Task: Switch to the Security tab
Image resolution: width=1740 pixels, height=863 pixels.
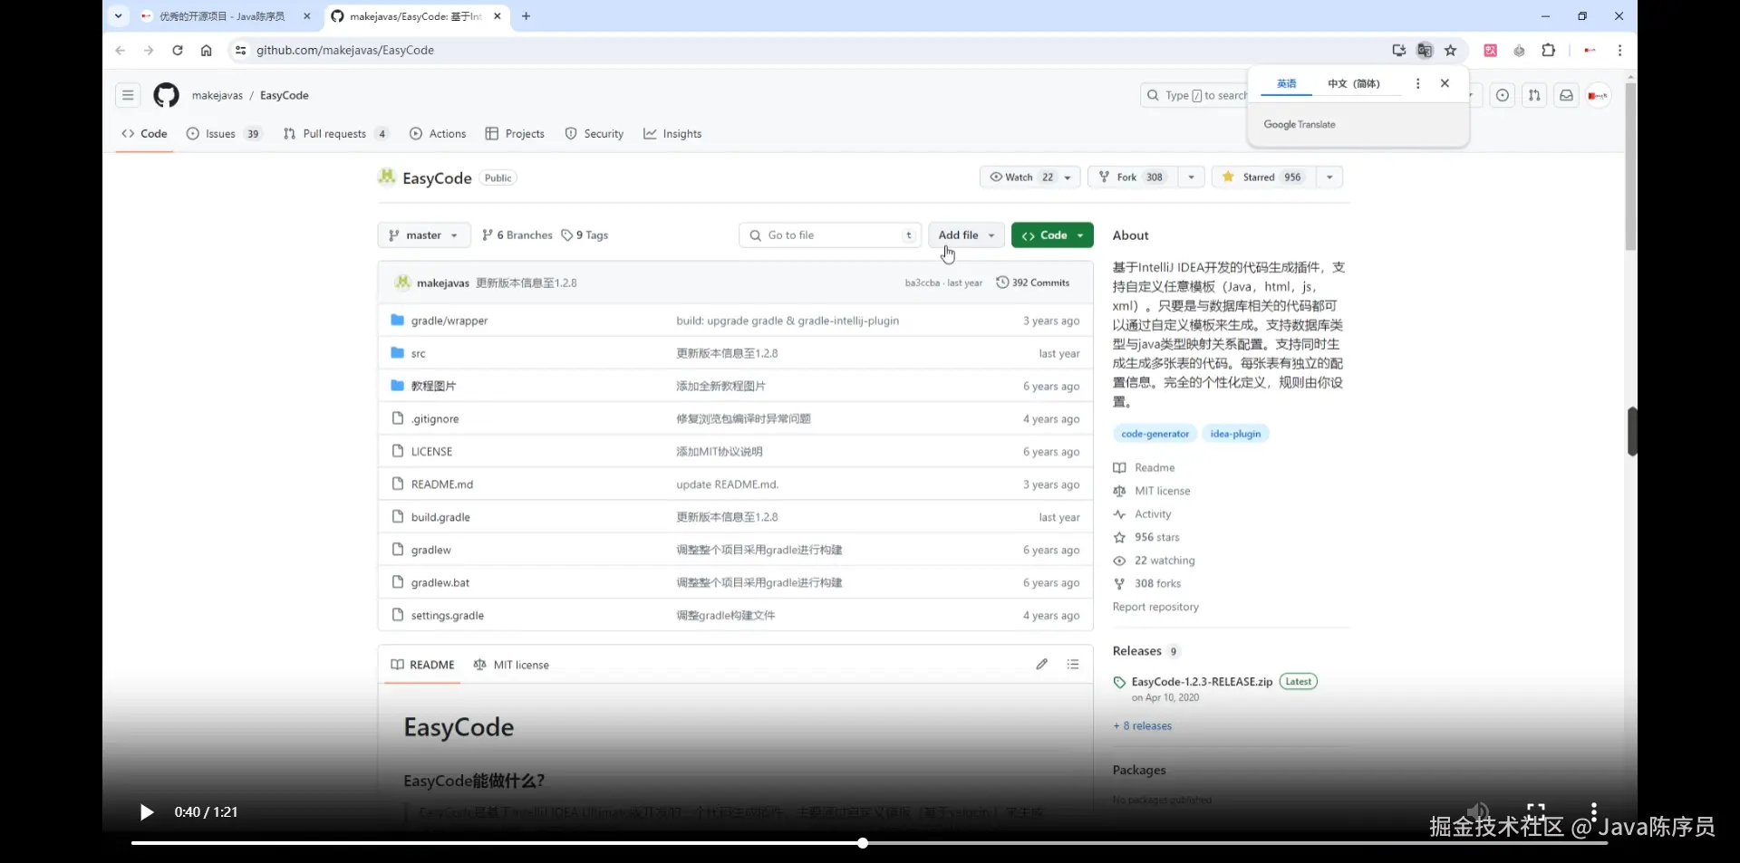Action: pyautogui.click(x=594, y=134)
